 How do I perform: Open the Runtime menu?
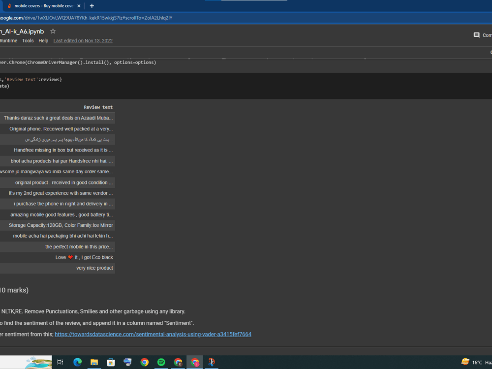(x=8, y=41)
